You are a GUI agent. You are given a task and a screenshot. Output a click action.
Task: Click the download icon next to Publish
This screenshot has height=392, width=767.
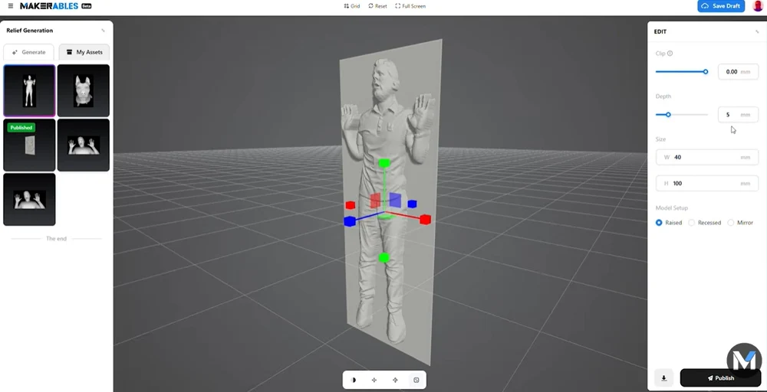[663, 378]
